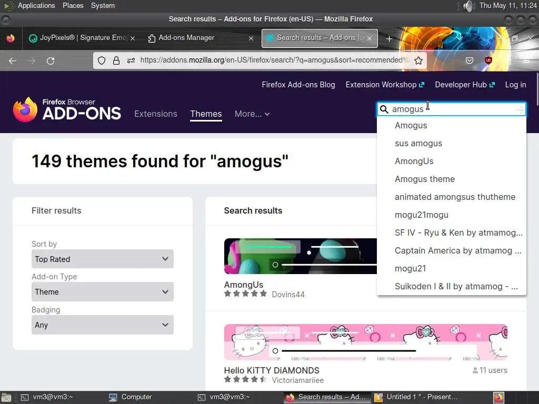The width and height of the screenshot is (539, 404).
Task: Open the Firefox Add-ons Blog link
Action: tap(298, 85)
